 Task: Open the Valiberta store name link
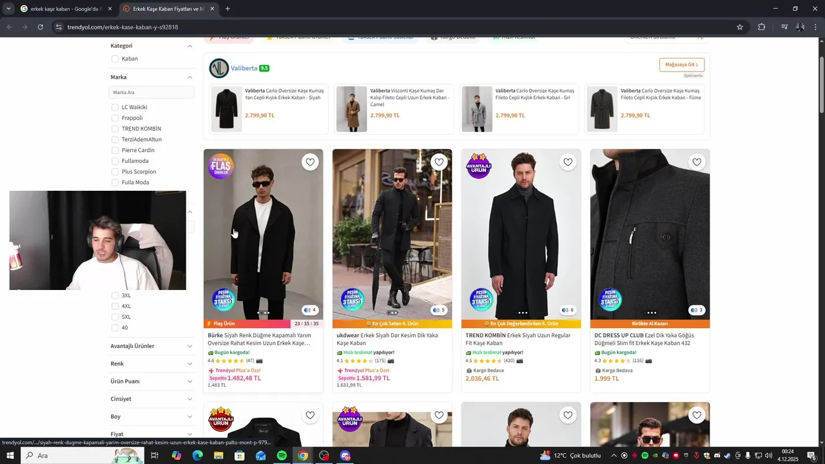pos(244,68)
